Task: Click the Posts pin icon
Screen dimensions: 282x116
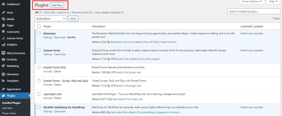Action: click(x=3, y=13)
